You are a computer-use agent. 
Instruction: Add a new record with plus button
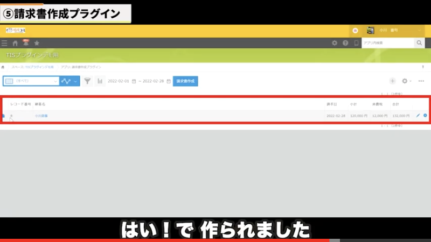click(x=392, y=81)
